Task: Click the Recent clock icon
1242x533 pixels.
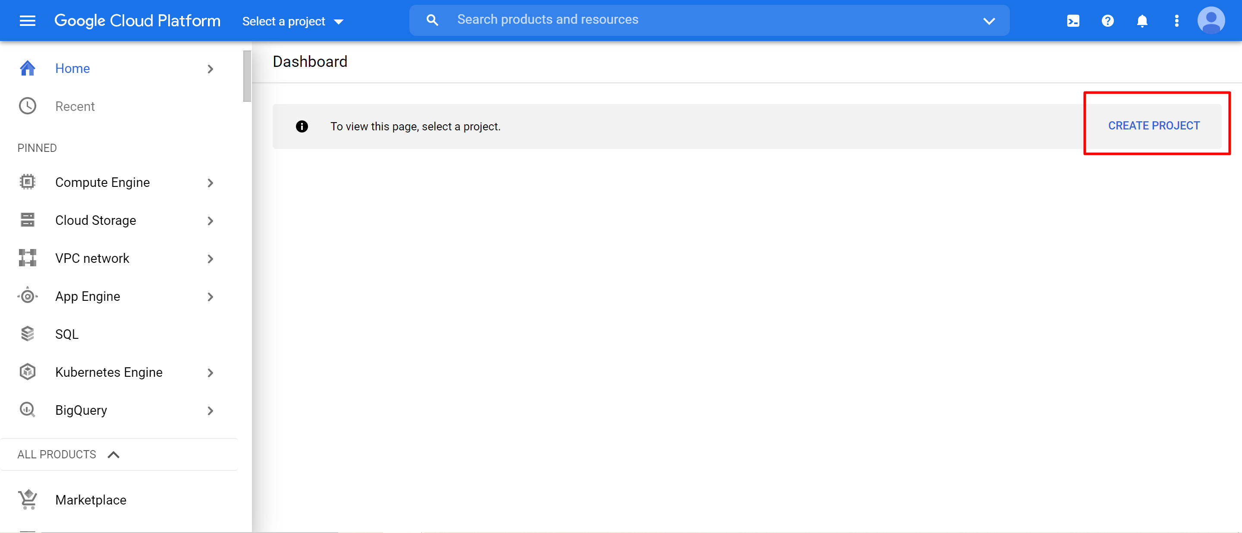Action: pos(28,106)
